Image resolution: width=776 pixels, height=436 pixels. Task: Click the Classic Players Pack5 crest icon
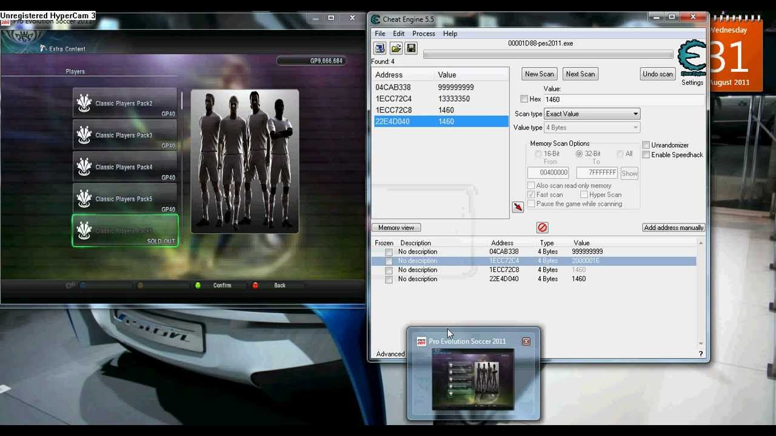tap(84, 199)
